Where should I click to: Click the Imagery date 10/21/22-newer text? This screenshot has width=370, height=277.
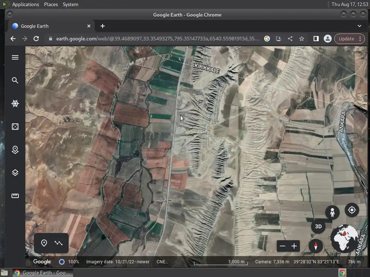118,262
